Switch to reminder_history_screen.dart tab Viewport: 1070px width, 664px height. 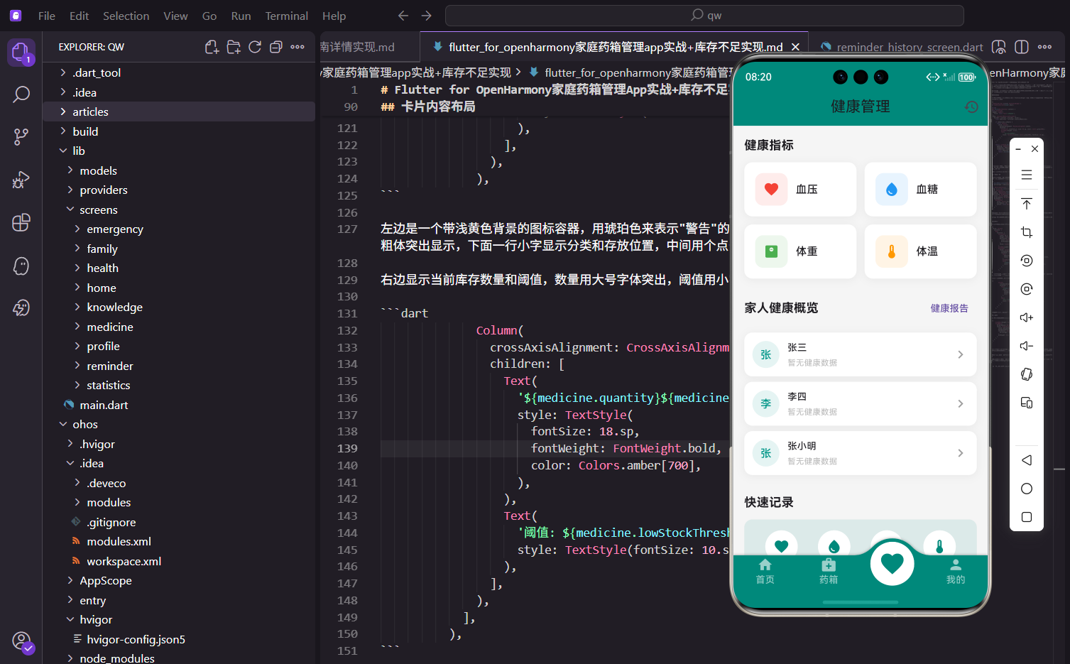pos(901,47)
